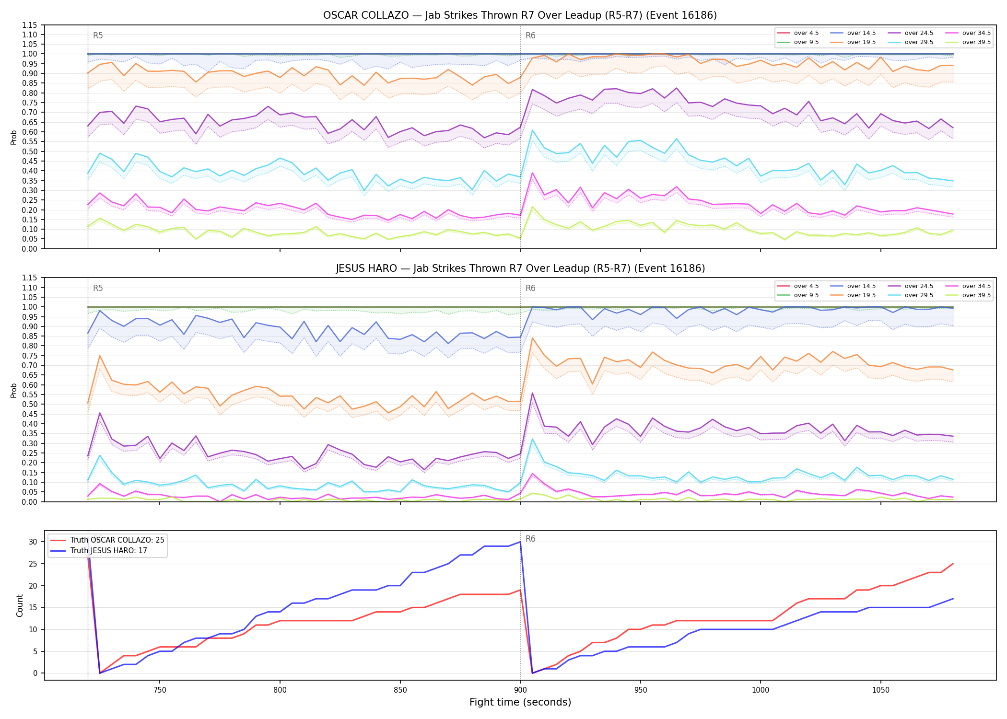The height and width of the screenshot is (719, 1007).
Task: Click cyan line swatch for 'over 29.5', Collazo legend
Action: 894,42
